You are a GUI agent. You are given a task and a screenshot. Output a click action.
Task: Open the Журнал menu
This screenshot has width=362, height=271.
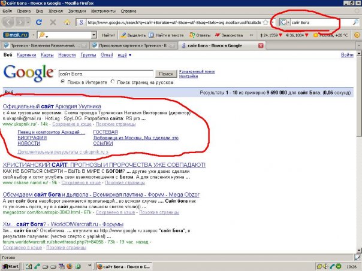click(56, 11)
